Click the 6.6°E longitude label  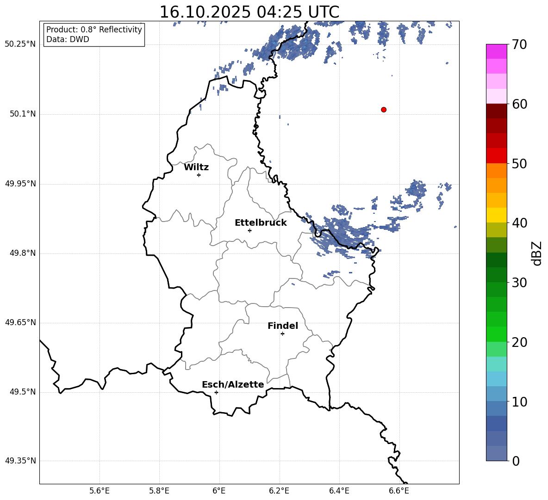point(399,491)
